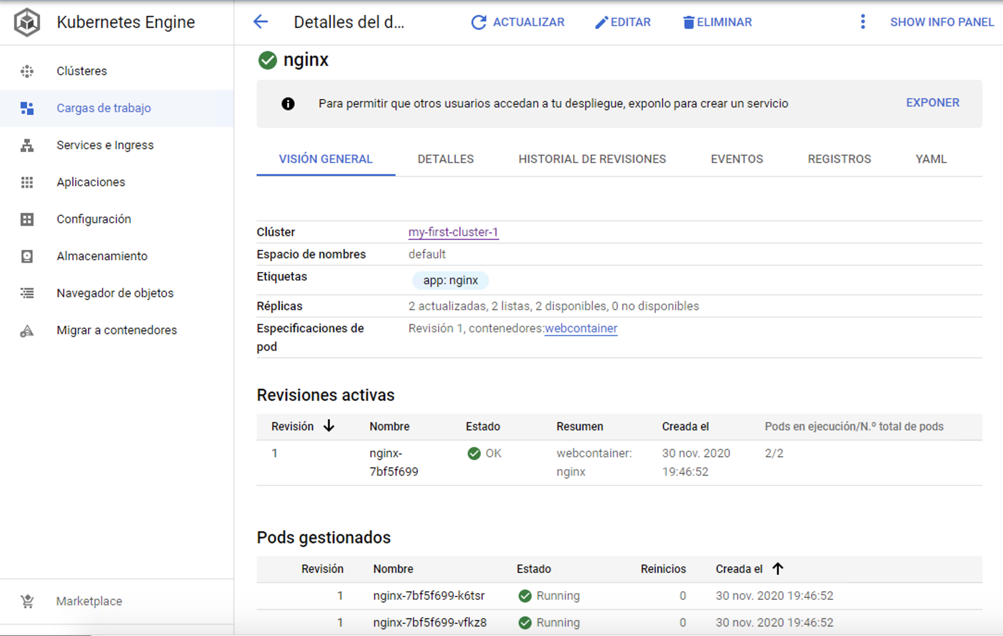Viewport: 1003px width, 636px height.
Task: Click the Almacenamiento disk icon
Action: (27, 256)
